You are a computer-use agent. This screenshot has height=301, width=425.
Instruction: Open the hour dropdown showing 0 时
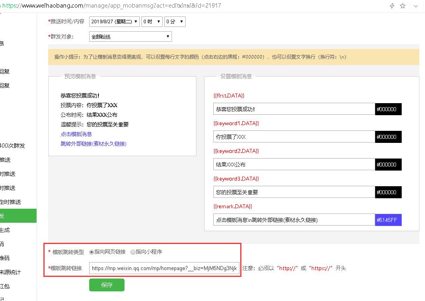pos(152,22)
